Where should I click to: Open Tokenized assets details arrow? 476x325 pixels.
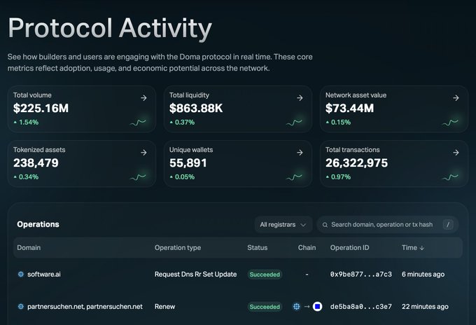[x=143, y=153]
